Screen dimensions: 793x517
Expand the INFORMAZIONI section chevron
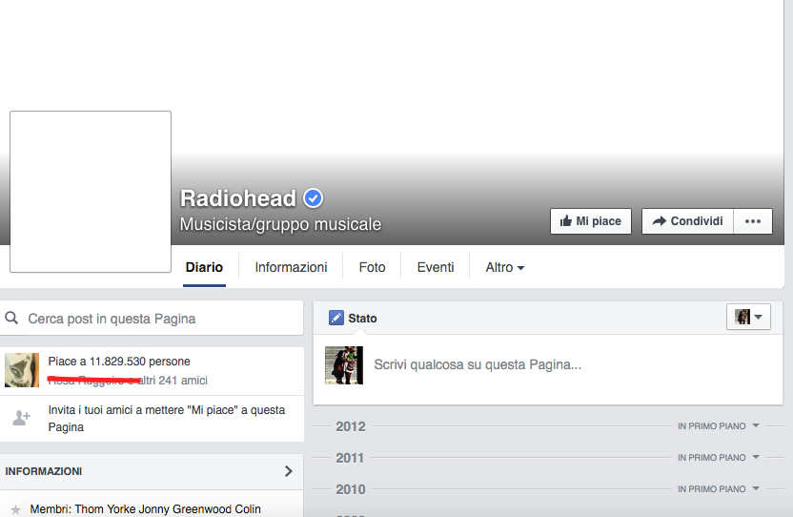pyautogui.click(x=288, y=471)
